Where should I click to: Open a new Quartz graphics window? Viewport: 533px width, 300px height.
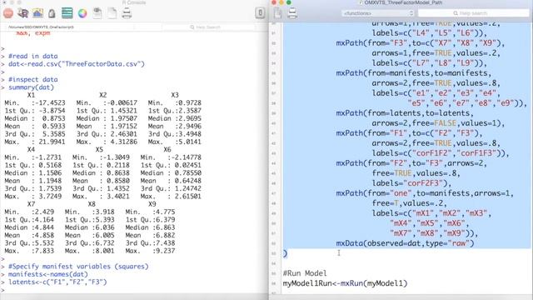[37, 13]
